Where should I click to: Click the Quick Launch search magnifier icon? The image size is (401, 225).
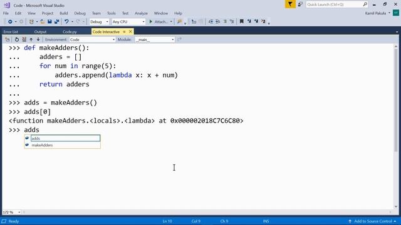[365, 4]
